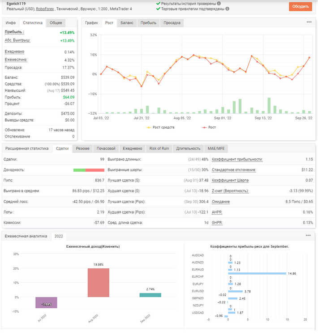The height and width of the screenshot is (336, 318).
Task: Click the Доходность win/loss bar
Action: 89,170
